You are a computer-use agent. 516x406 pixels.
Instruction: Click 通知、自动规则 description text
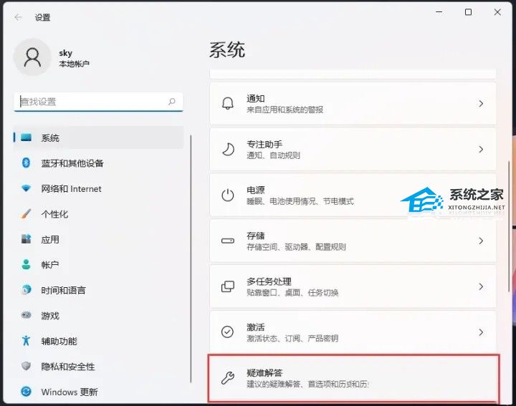pyautogui.click(x=274, y=155)
